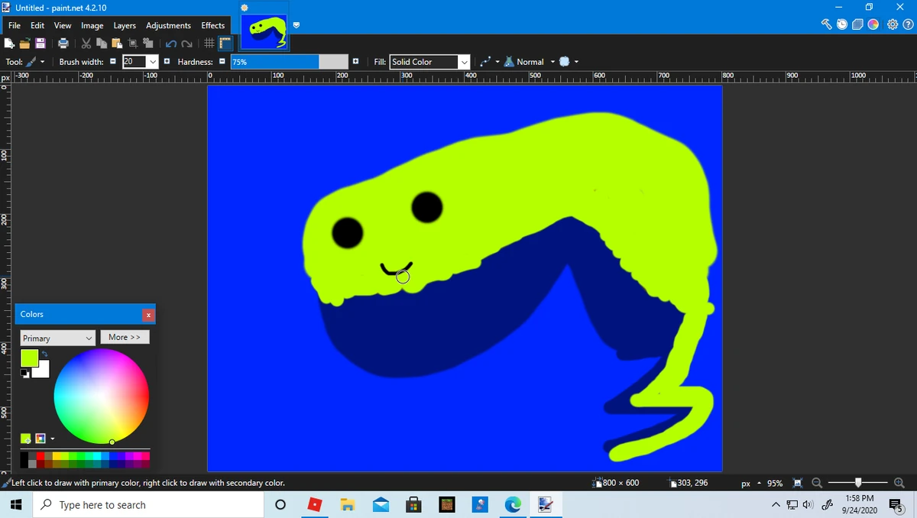Click the Windows taskbar search box
The image size is (917, 518).
tap(102, 505)
